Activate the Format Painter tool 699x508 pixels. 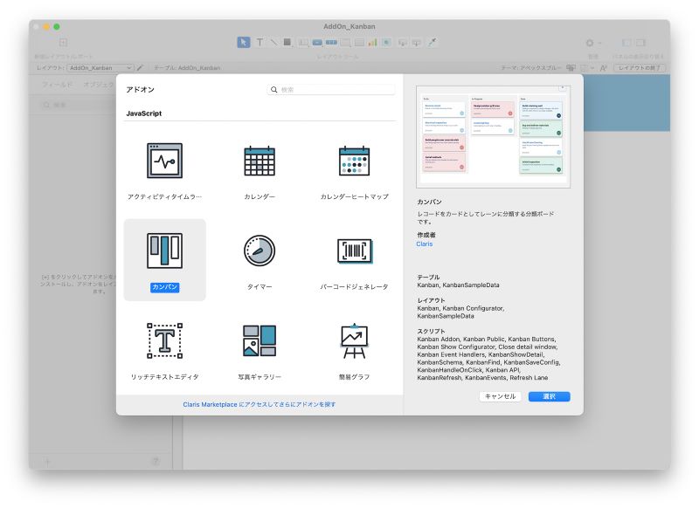[x=432, y=42]
